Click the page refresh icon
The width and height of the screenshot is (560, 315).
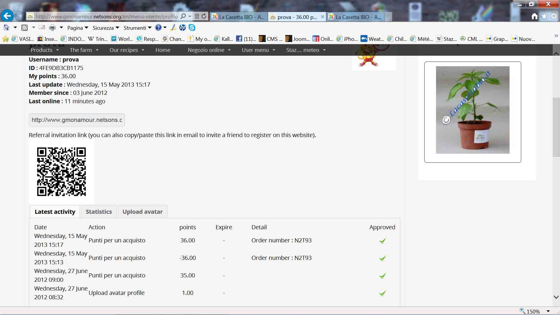[x=204, y=16]
